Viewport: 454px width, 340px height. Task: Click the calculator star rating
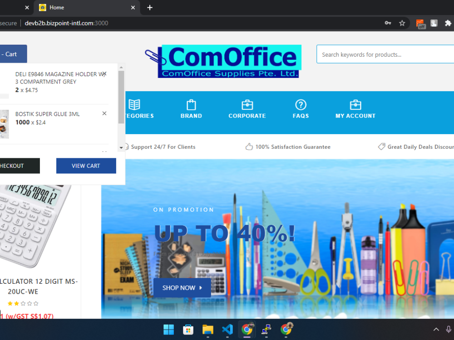tap(23, 303)
